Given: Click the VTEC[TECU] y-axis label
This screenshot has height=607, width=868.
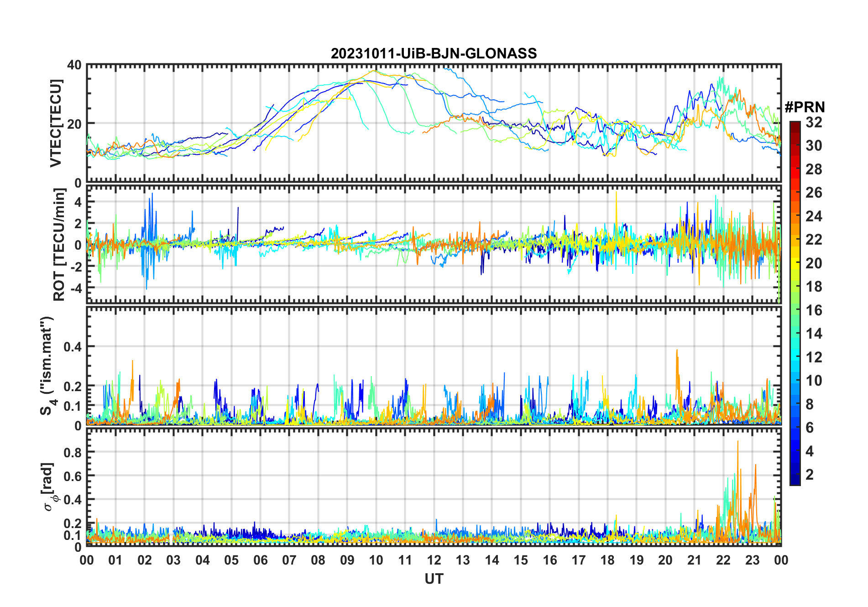Looking at the screenshot, I should (x=56, y=123).
